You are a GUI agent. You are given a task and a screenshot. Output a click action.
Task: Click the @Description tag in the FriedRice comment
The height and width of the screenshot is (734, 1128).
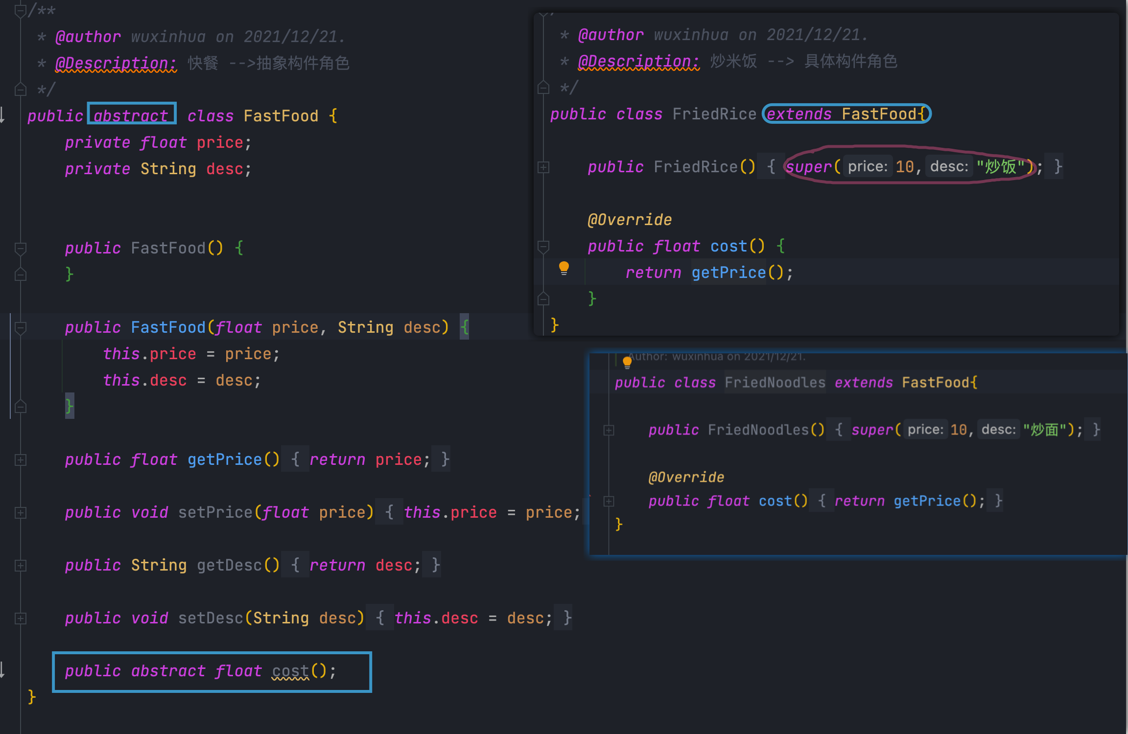(638, 61)
